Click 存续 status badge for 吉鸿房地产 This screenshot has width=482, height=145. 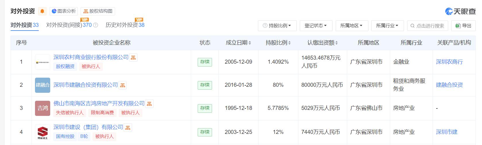205,108
